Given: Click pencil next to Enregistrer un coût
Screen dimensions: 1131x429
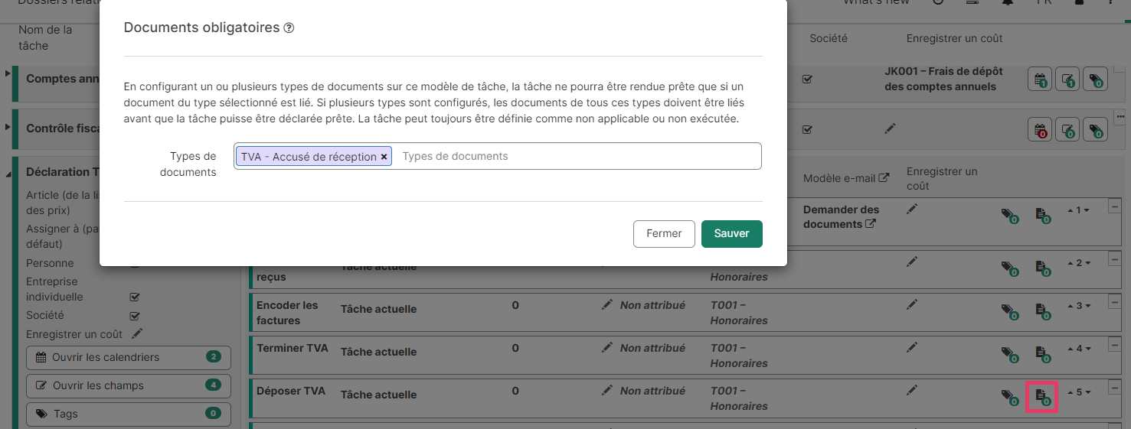Looking at the screenshot, I should click(137, 333).
